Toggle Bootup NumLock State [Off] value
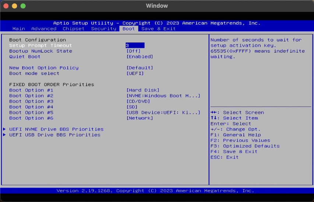The height and width of the screenshot is (202, 314). 133,51
